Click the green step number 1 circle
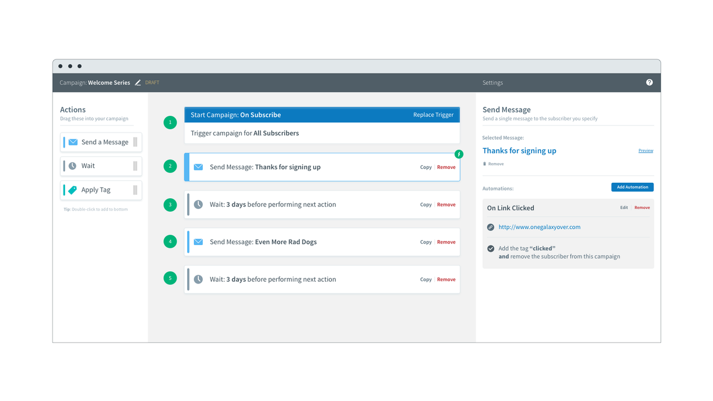The image size is (713, 401). click(x=170, y=122)
